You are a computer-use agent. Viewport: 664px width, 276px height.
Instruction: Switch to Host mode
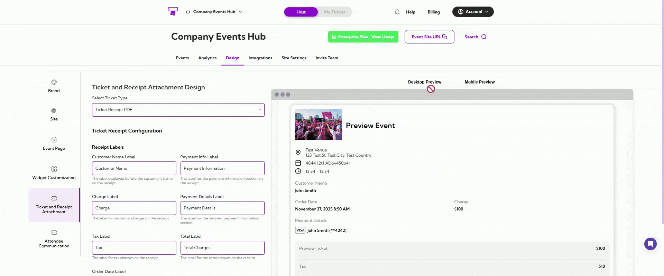(x=301, y=12)
